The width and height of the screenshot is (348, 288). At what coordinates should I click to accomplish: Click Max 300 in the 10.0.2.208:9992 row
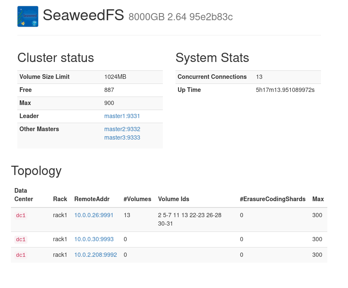(317, 255)
